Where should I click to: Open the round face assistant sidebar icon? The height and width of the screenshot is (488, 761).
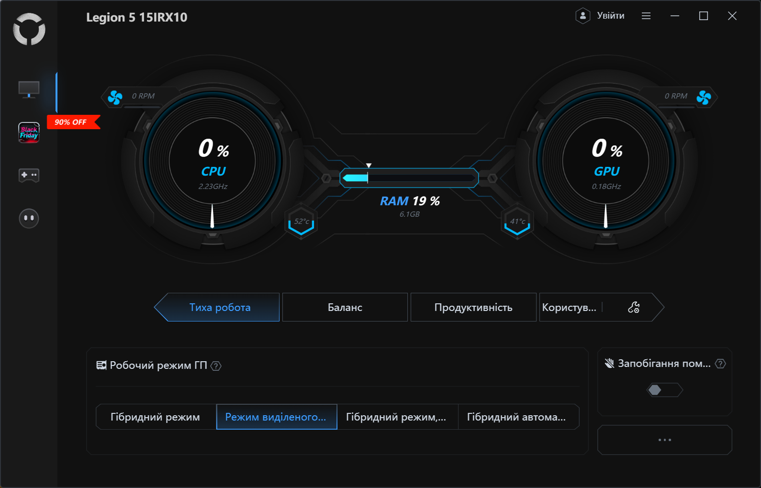coord(29,218)
